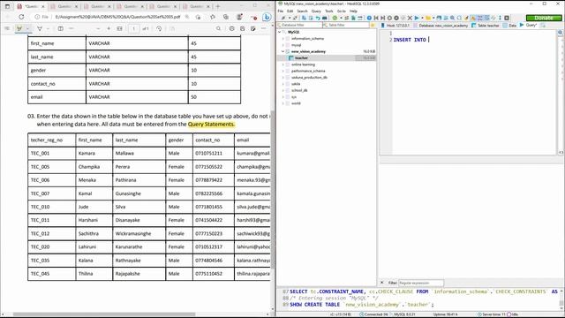Open Edge favorites star icon

tap(213, 17)
